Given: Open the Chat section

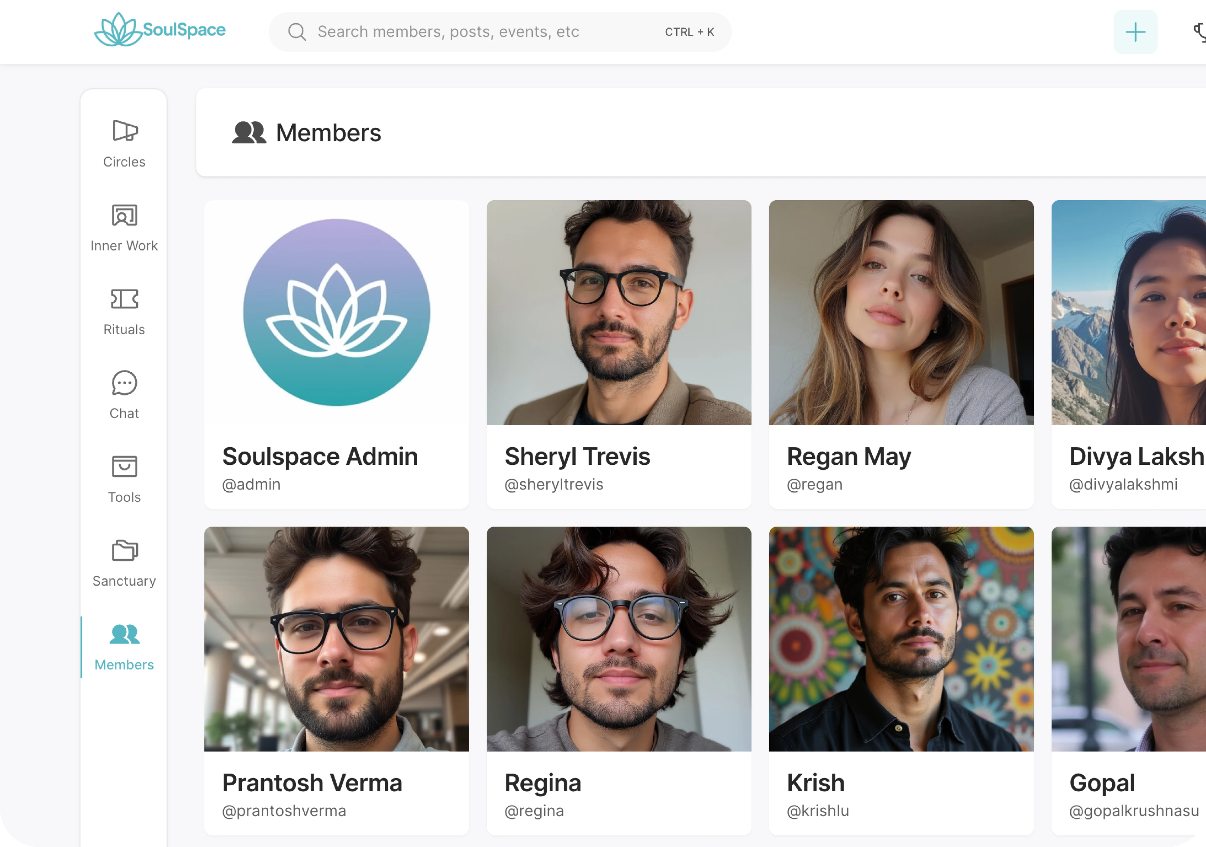Looking at the screenshot, I should point(124,383).
